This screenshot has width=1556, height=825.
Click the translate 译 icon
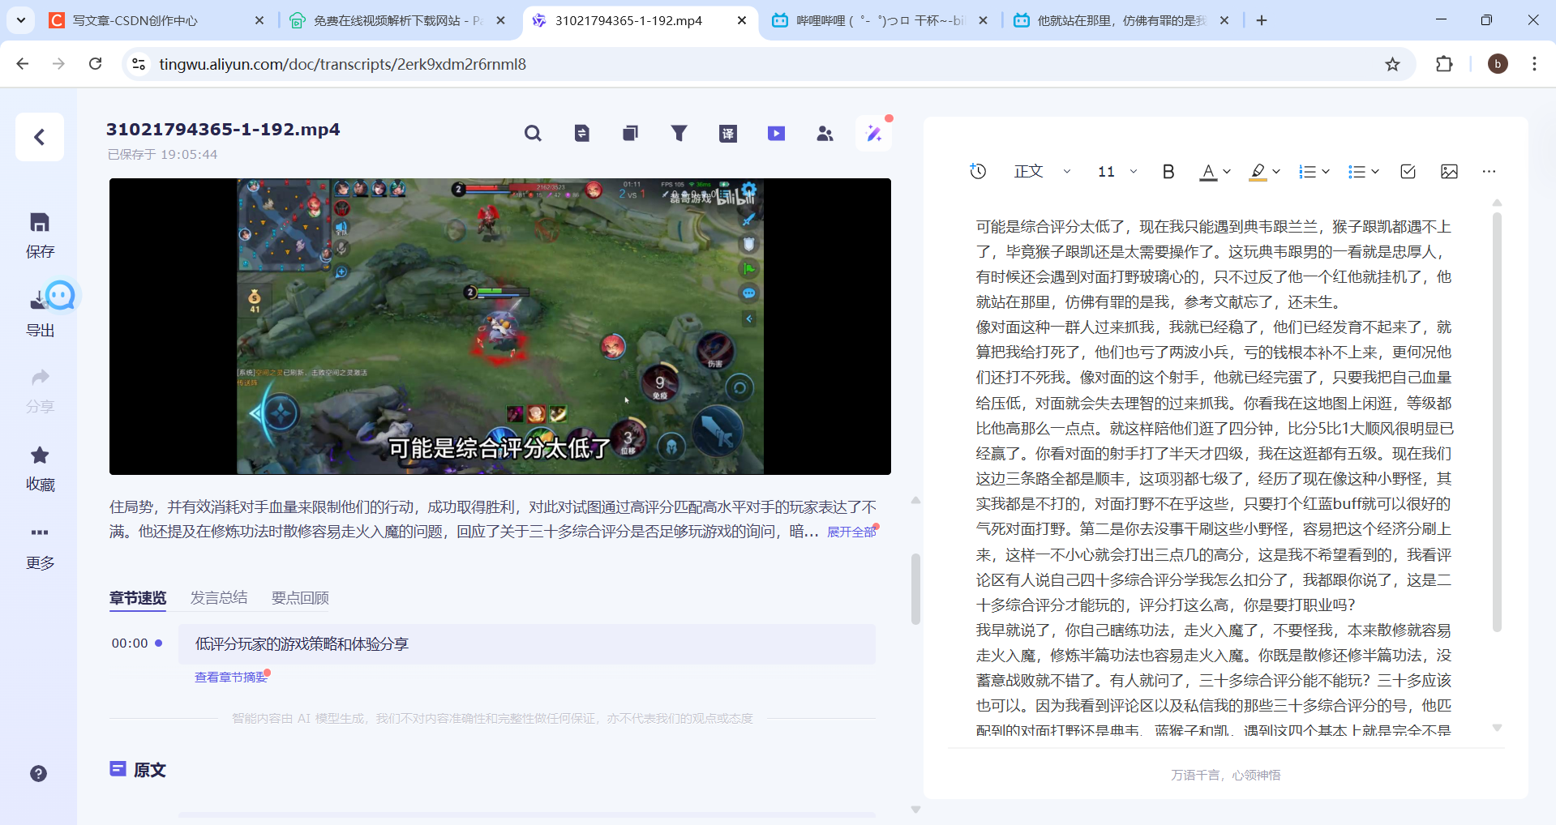pyautogui.click(x=728, y=133)
